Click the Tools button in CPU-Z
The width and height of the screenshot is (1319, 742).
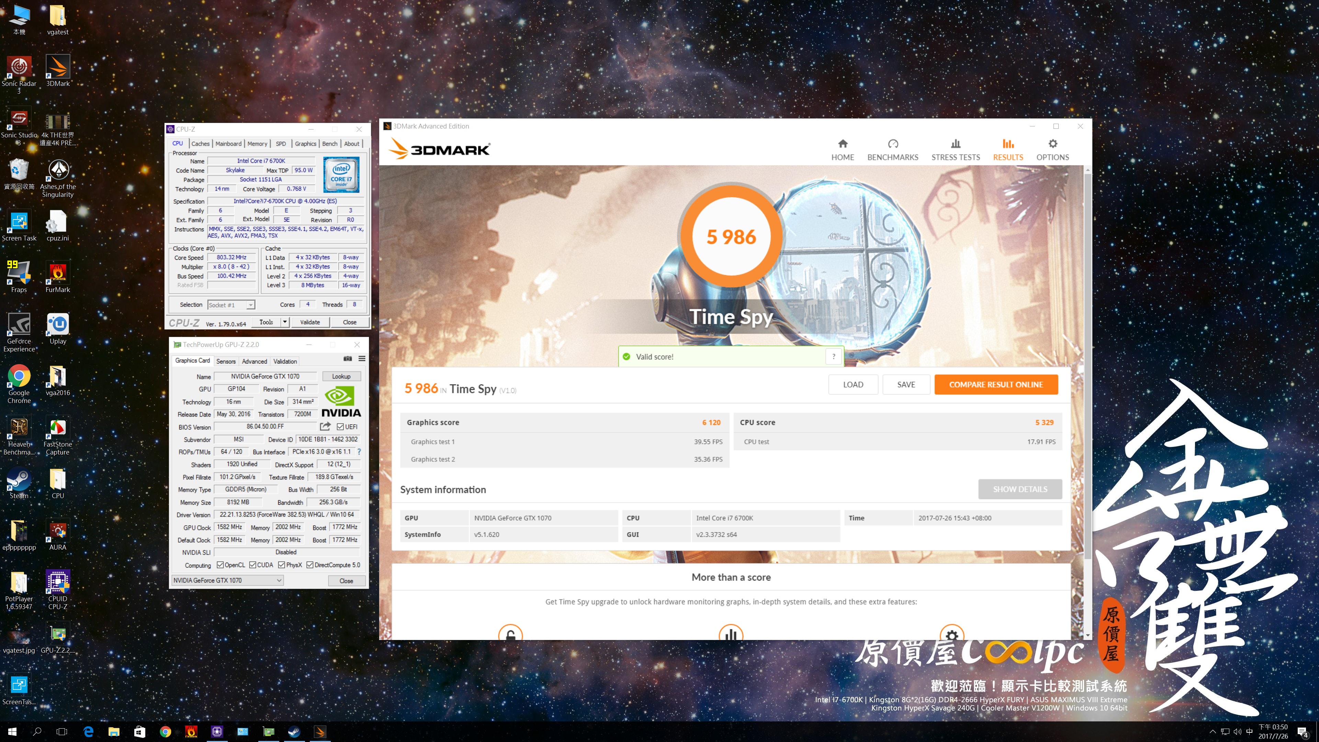pos(266,322)
